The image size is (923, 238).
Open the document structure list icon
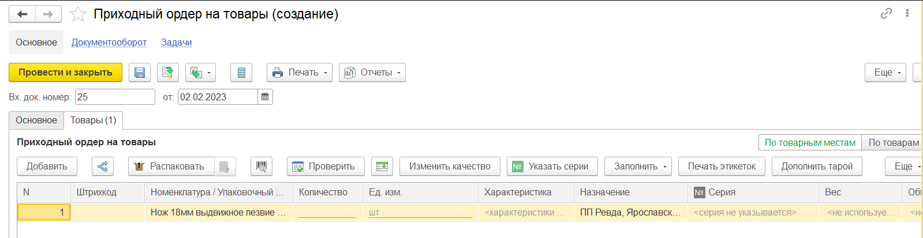click(x=241, y=73)
